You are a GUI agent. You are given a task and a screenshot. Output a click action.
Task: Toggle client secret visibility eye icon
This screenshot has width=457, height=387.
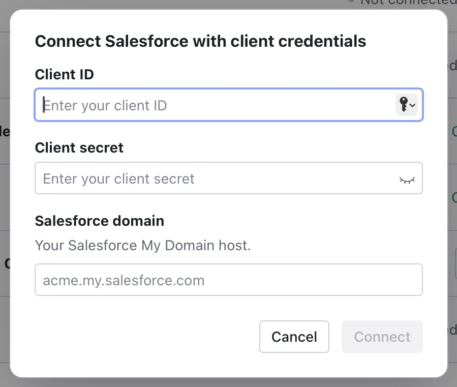(407, 180)
